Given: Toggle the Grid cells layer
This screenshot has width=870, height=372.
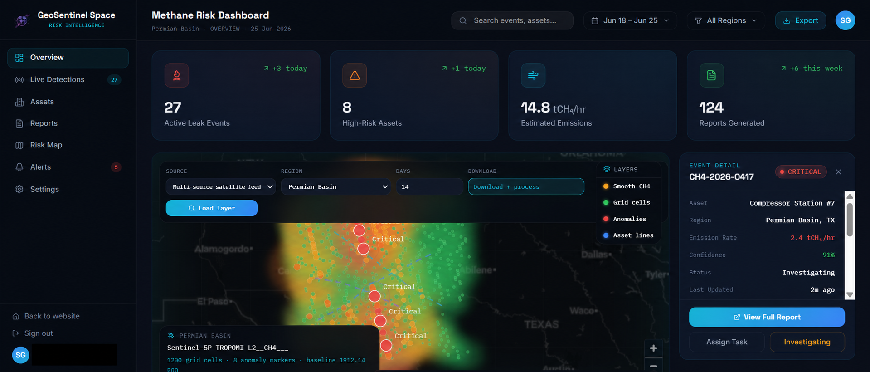Looking at the screenshot, I should coord(627,202).
